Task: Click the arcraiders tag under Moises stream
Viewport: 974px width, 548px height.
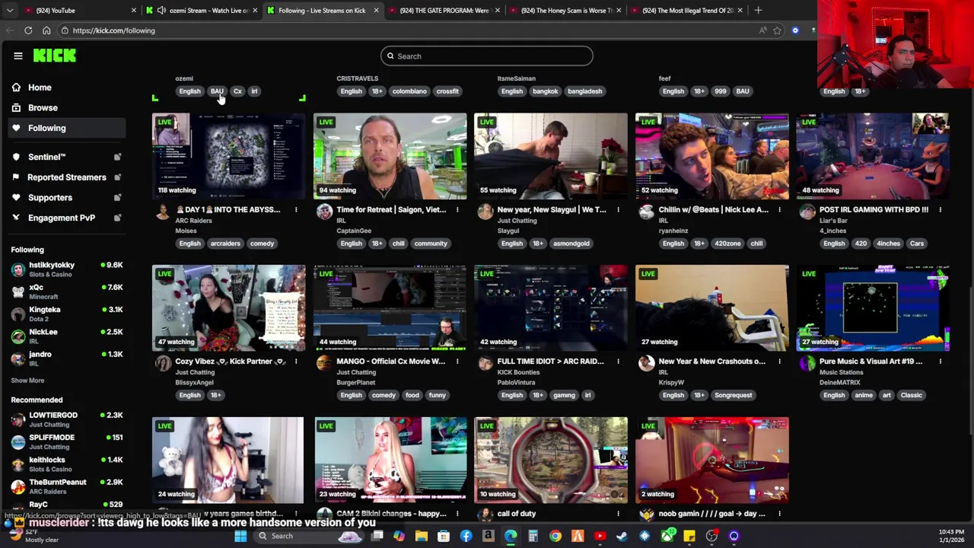Action: pyautogui.click(x=225, y=244)
